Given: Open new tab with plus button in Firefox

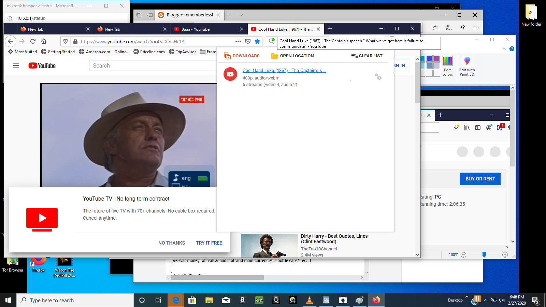Looking at the screenshot, I should (330, 29).
